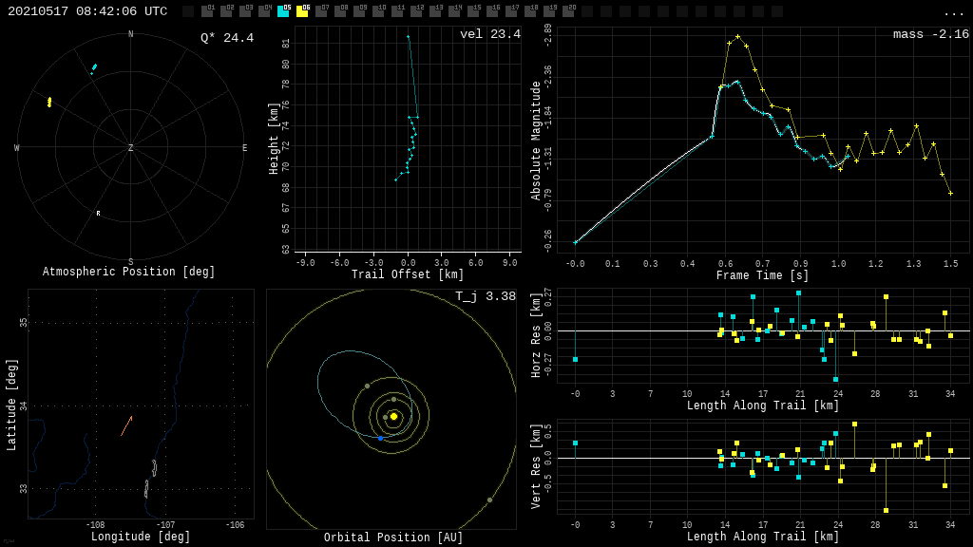
Task: Click the T_j 3.38 label
Action: [485, 296]
